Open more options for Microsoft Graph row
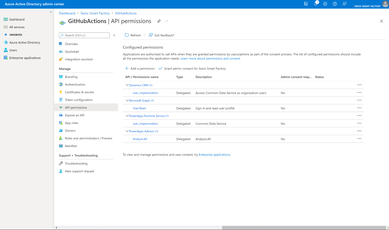The height and width of the screenshot is (230, 389). tap(359, 100)
